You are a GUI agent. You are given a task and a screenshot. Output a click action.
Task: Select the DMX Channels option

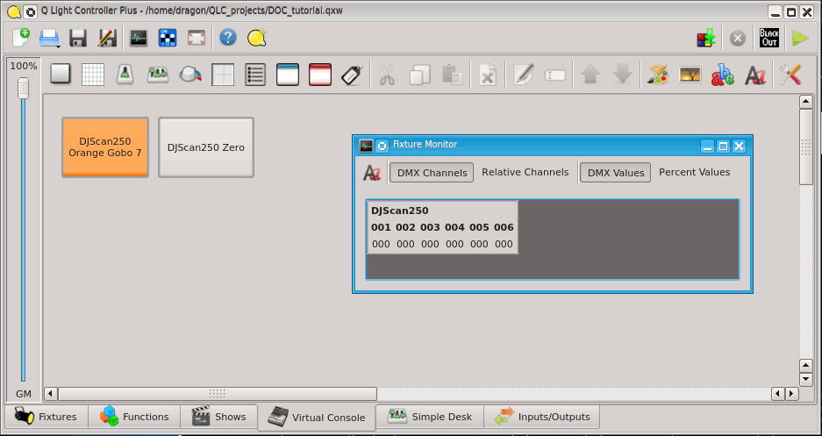(432, 173)
